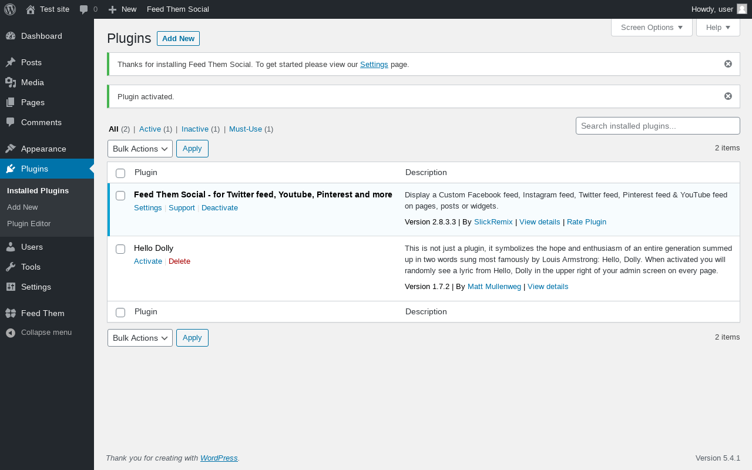Filter plugins by All

tap(113, 129)
